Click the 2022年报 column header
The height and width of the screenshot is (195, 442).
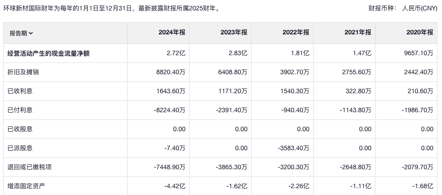pos(295,33)
